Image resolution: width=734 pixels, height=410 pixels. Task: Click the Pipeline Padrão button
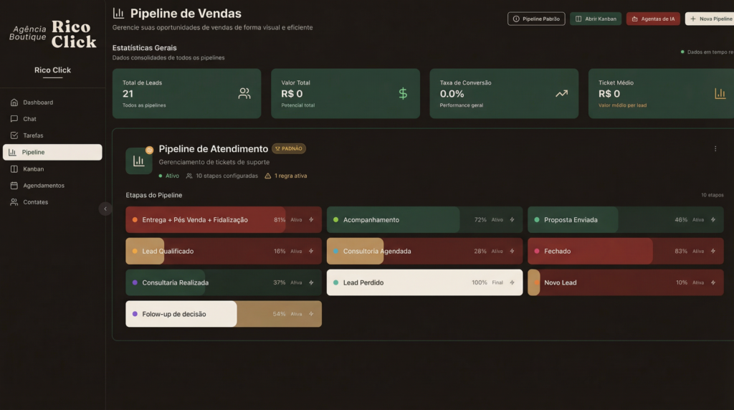536,19
